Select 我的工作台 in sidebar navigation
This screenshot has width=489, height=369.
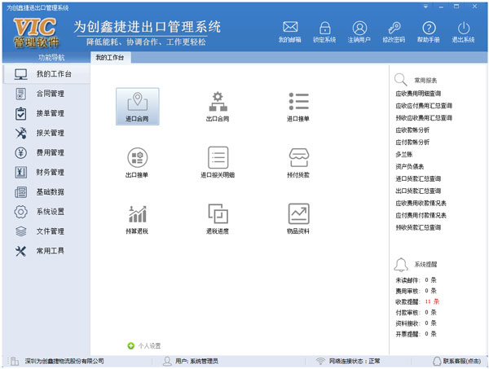pos(46,74)
